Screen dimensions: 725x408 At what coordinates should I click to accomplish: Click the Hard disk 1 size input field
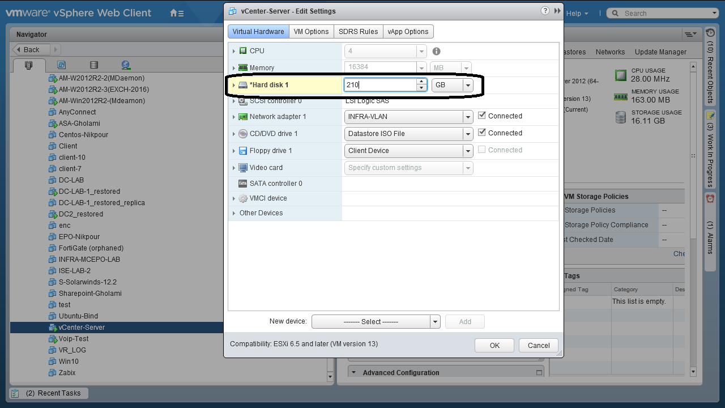380,85
